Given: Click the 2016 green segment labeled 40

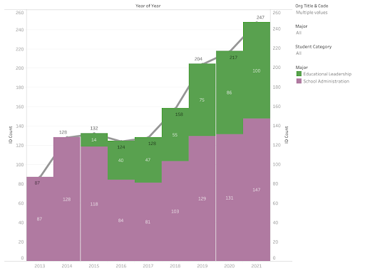Looking at the screenshot, I should point(121,160).
